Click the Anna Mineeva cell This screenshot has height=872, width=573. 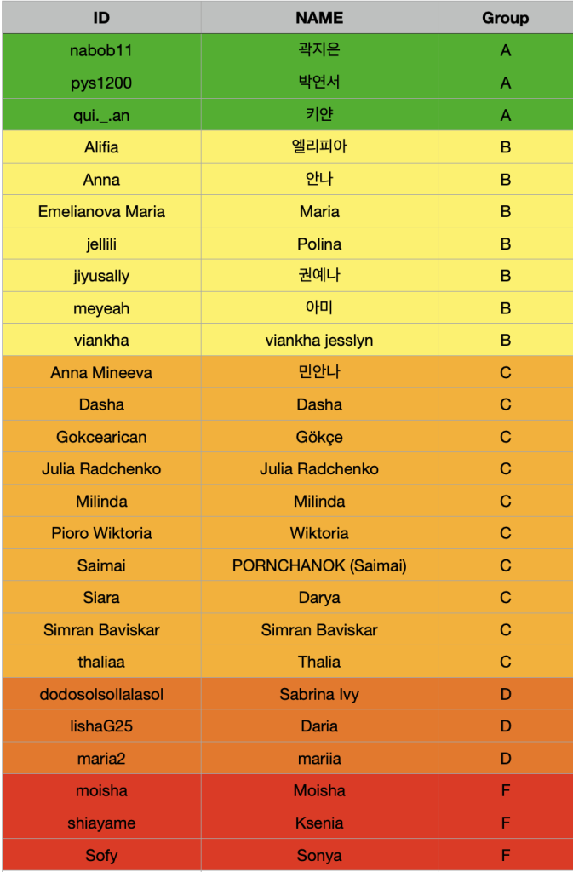pyautogui.click(x=101, y=373)
